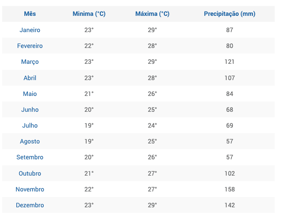Screen dimensions: 282x221
Task: Select Março precipitation value 121
Action: click(x=229, y=62)
